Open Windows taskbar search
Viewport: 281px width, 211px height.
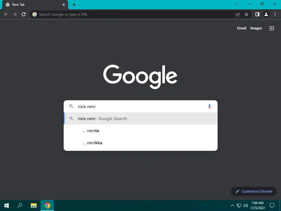(20, 206)
